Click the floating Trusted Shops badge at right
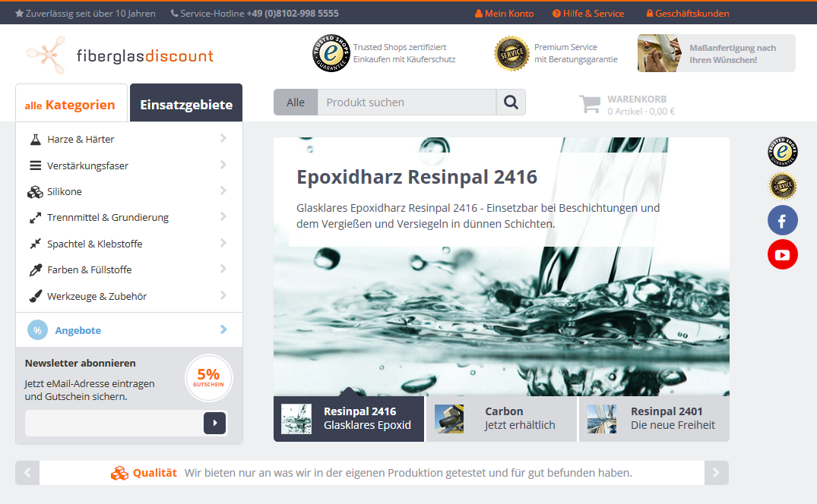The height and width of the screenshot is (504, 817). pyautogui.click(x=783, y=152)
